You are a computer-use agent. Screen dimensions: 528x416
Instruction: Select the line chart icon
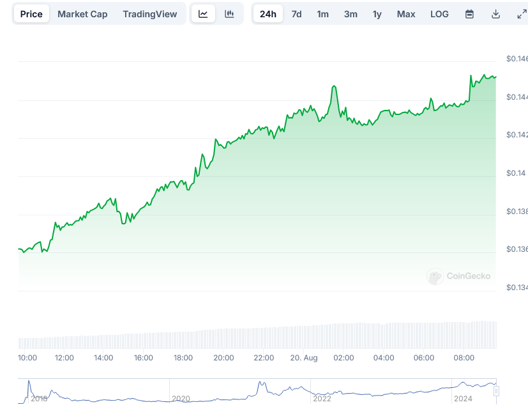click(203, 14)
